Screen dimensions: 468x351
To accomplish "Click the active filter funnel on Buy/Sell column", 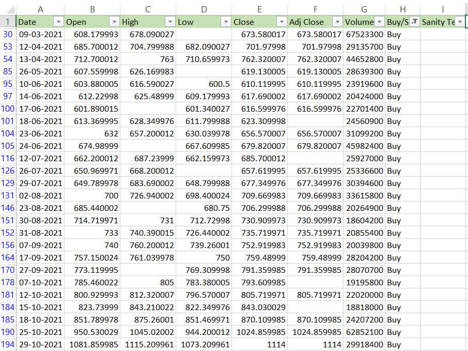I will (414, 22).
